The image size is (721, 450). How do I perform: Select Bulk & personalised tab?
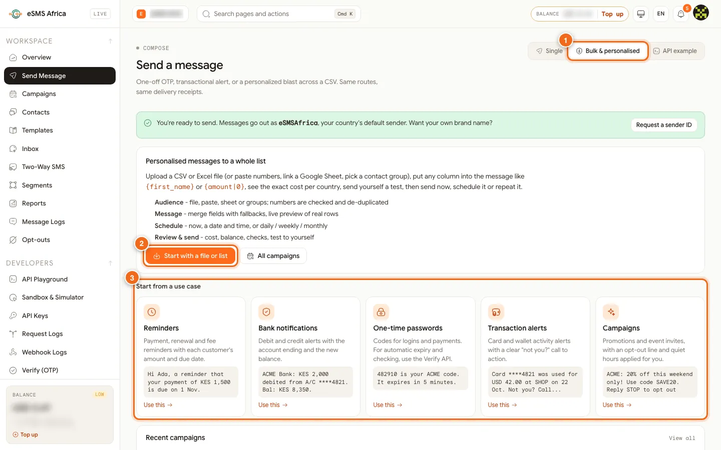click(x=608, y=51)
